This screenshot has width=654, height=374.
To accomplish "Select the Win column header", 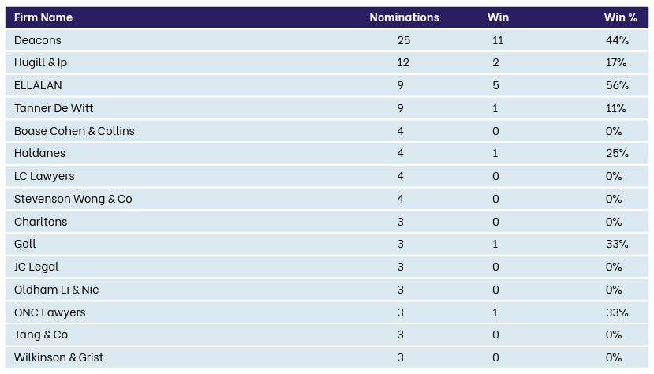I will (x=498, y=17).
